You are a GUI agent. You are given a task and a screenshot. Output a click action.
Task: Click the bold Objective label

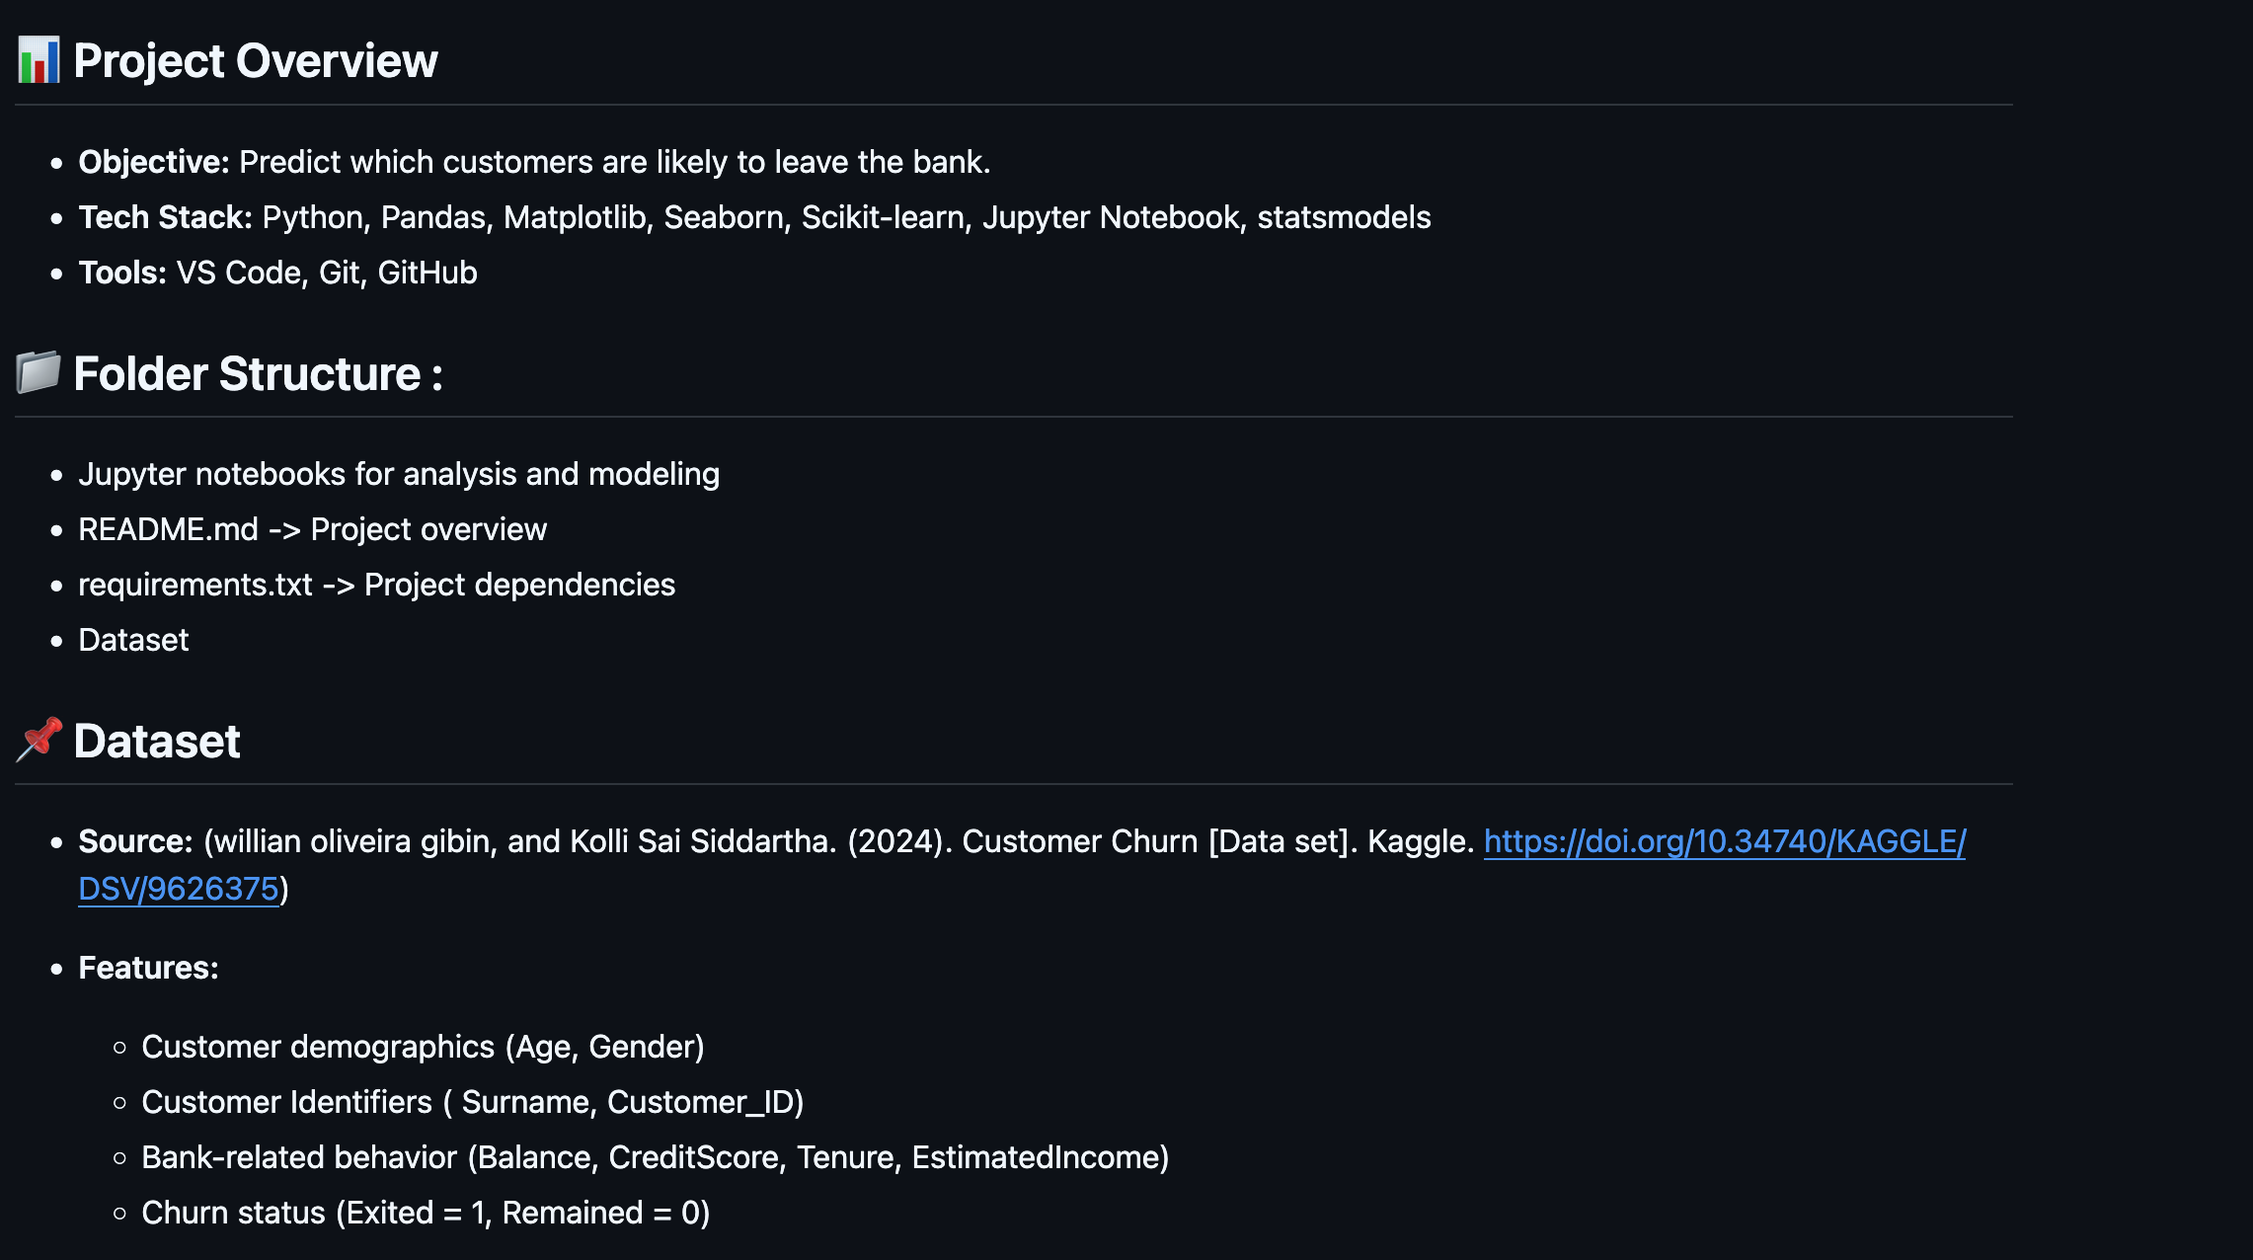tap(154, 162)
